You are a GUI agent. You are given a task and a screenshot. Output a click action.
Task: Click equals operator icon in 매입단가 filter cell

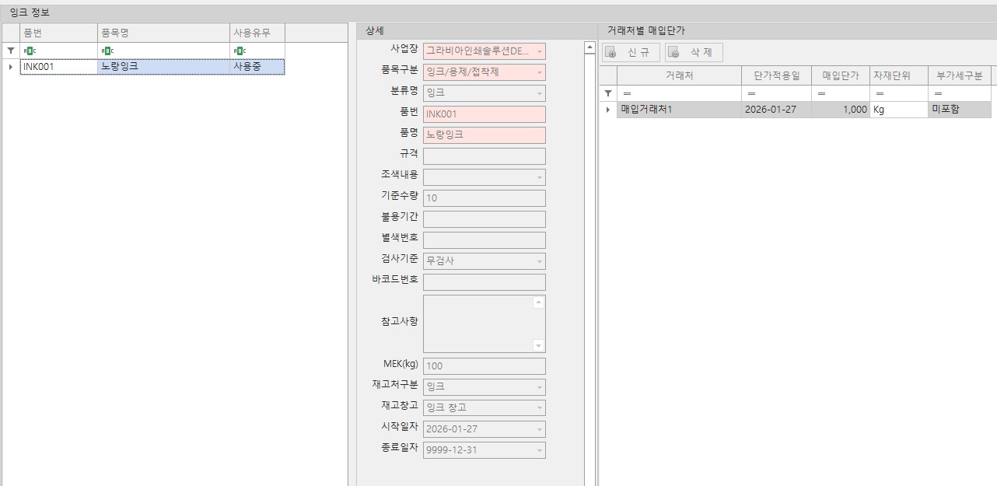[x=820, y=93]
